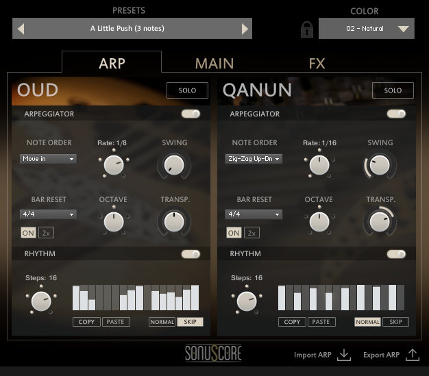Viewport: 429px width, 376px height.
Task: Toggle OUD Bar Reset 2x button
Action: pyautogui.click(x=46, y=233)
